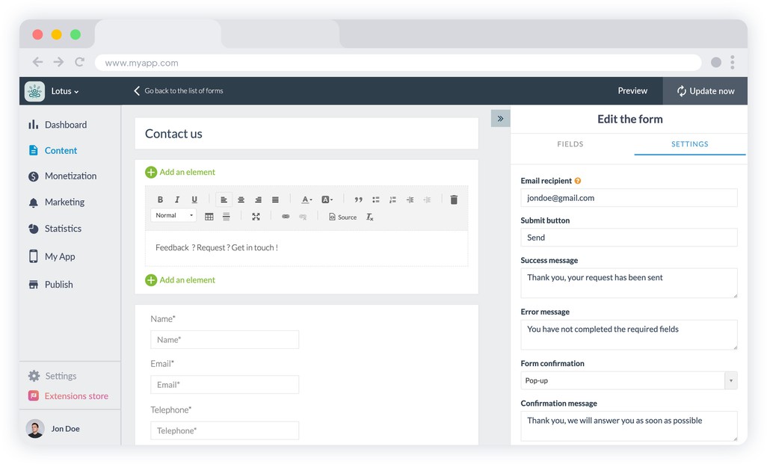Viewport: 767px width, 464px height.
Task: Insert a bulleted list
Action: click(375, 199)
